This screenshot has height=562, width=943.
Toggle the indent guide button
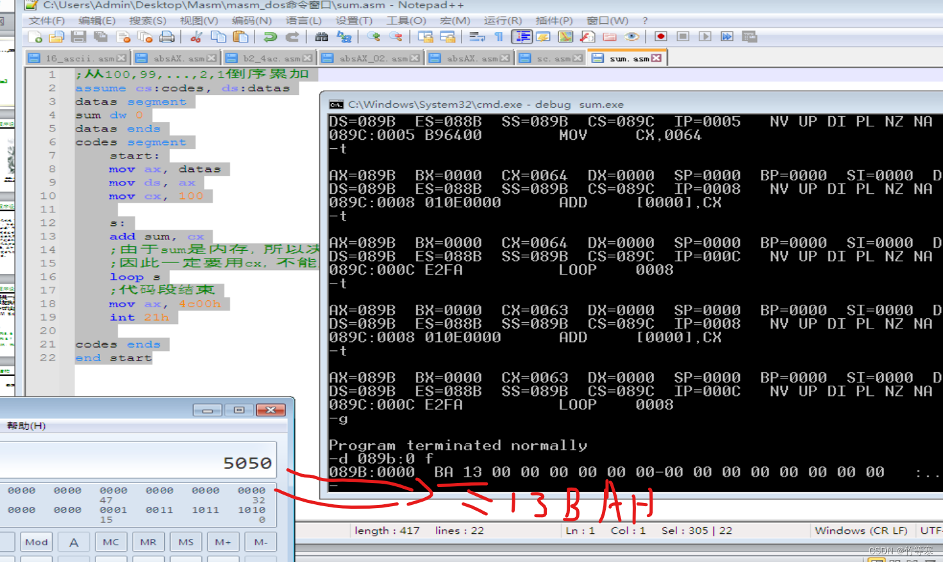click(x=522, y=37)
